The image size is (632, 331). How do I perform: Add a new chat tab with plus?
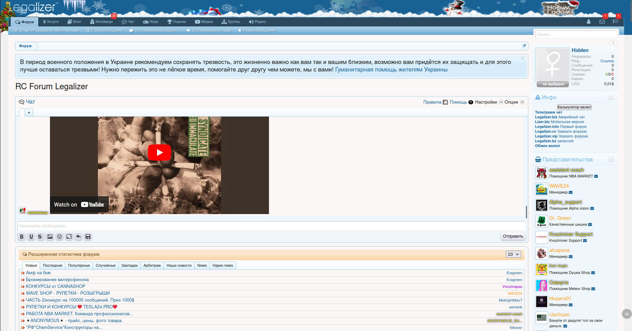tap(29, 112)
